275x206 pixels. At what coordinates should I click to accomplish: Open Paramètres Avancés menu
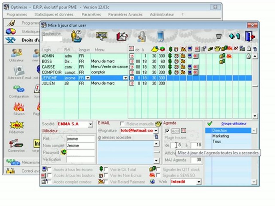[125, 15]
